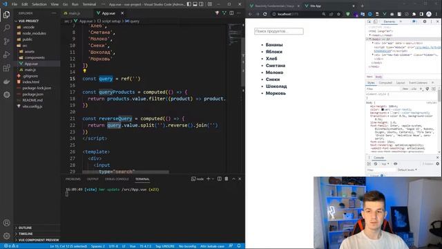Screen dimensions: 442x249
Task: Open the Explorer view in VS Code activity bar
Action: tap(6, 14)
